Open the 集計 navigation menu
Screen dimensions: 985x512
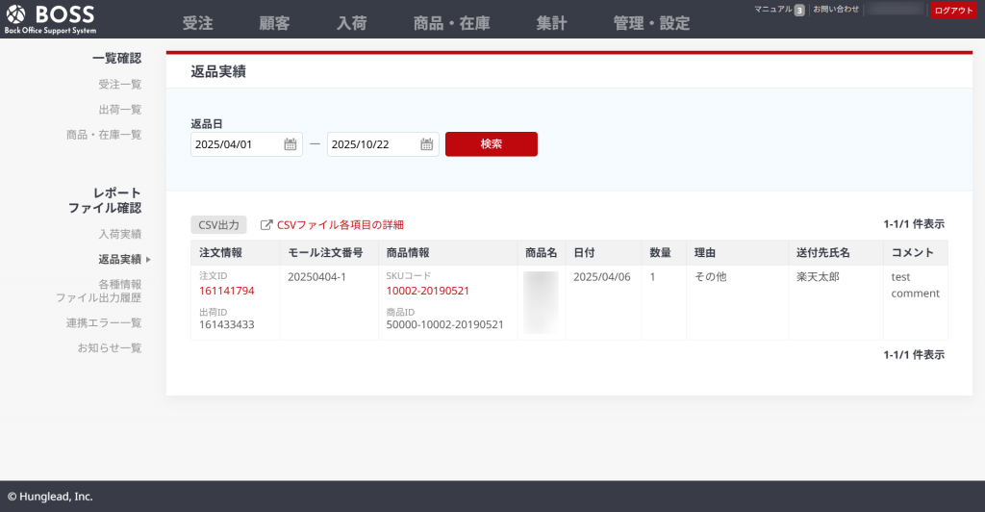coord(551,23)
